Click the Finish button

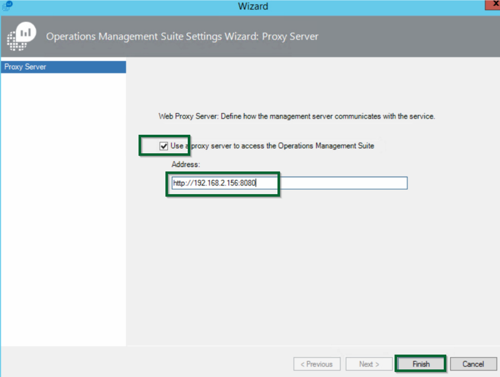(421, 364)
